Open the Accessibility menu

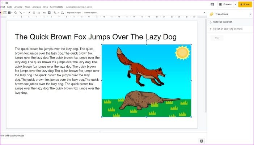56,7
